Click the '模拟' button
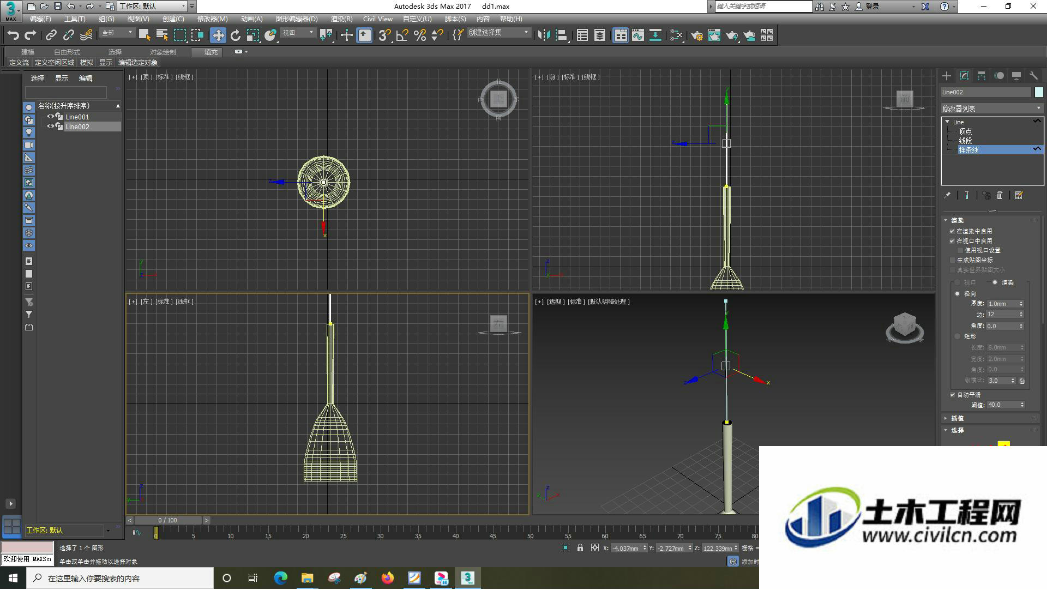Screen dimensions: 1047x590 87,63
